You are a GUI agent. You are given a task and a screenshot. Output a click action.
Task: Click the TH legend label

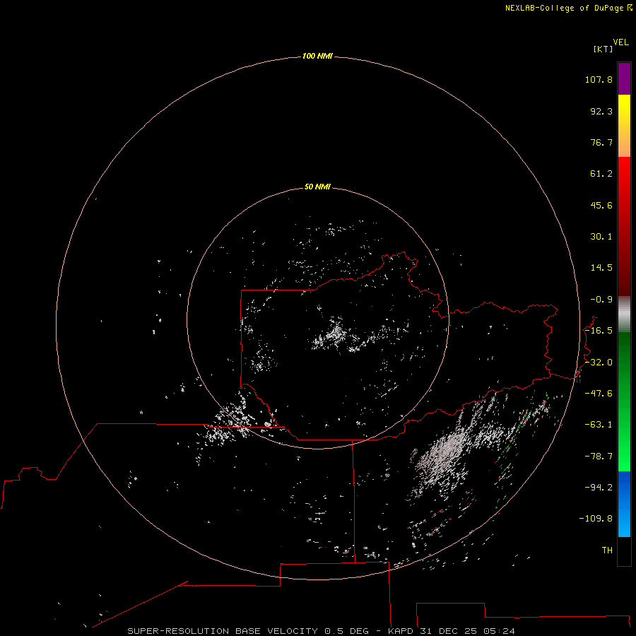pyautogui.click(x=607, y=550)
